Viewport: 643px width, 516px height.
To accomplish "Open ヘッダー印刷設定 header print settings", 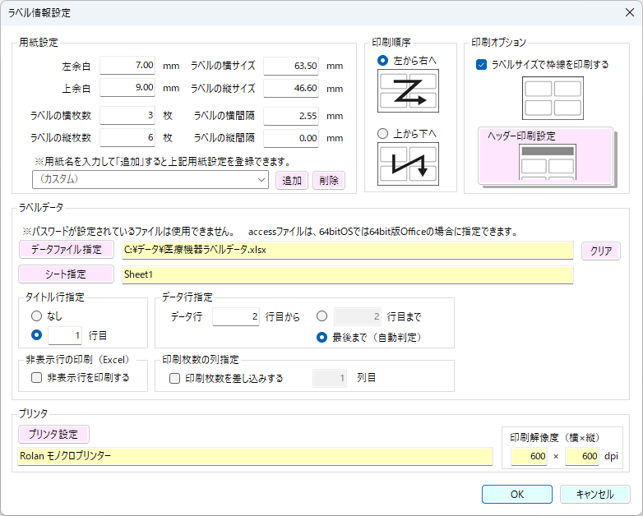I will click(x=545, y=156).
